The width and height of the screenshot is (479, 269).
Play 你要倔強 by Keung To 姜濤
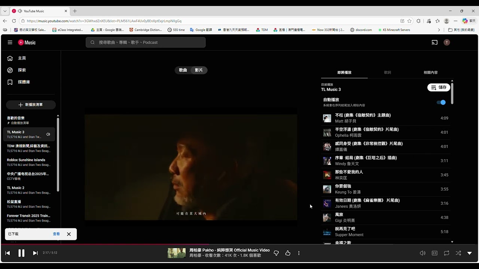point(385,189)
